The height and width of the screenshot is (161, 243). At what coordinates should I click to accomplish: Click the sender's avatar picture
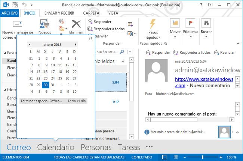point(156,70)
